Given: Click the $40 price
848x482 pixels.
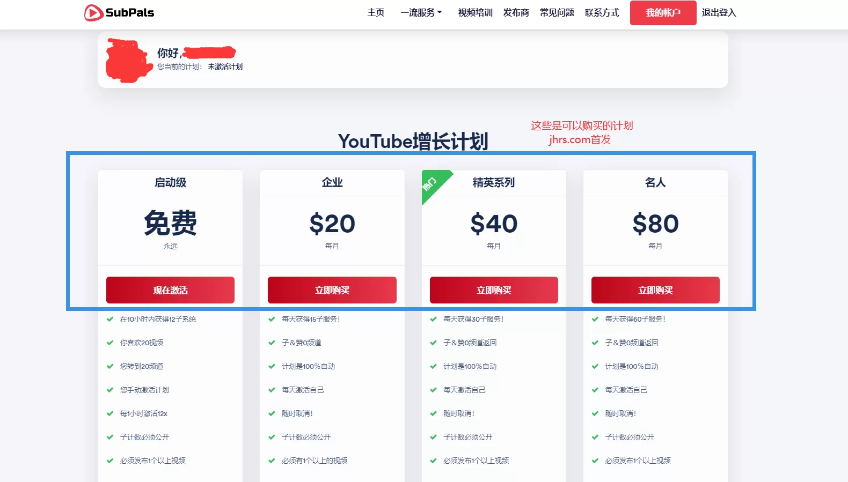Looking at the screenshot, I should [494, 224].
